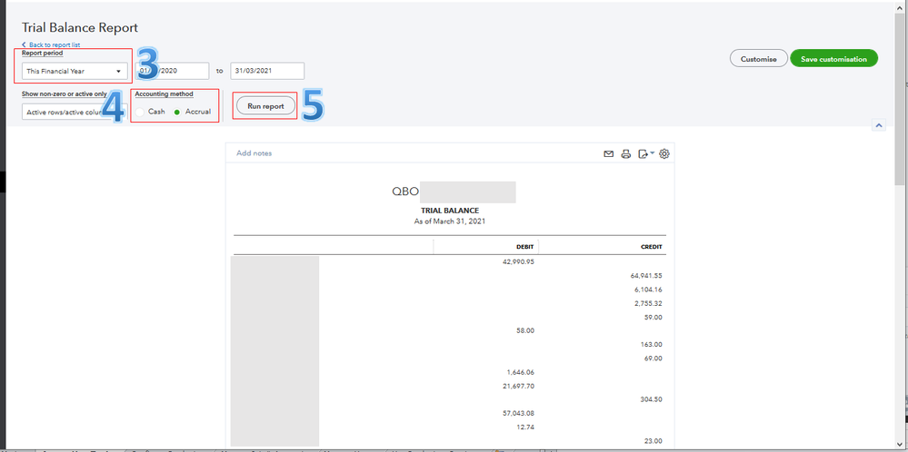The width and height of the screenshot is (908, 452).
Task: Click the debit amount 12.74
Action: click(x=526, y=427)
